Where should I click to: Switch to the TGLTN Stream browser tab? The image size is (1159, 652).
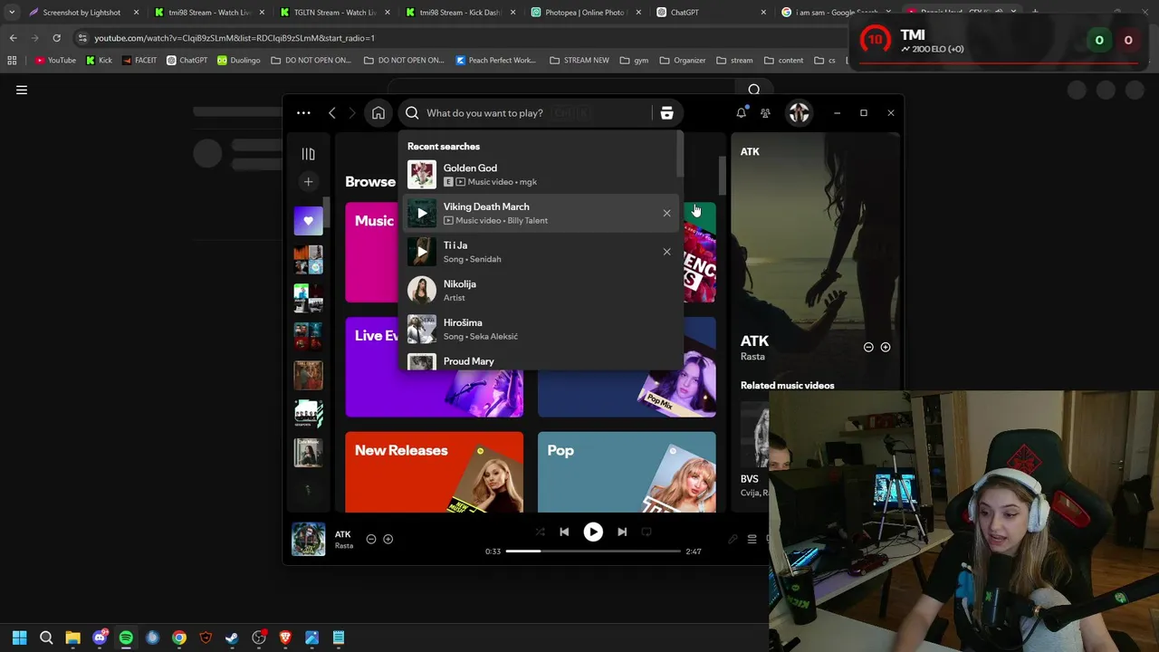pyautogui.click(x=335, y=13)
